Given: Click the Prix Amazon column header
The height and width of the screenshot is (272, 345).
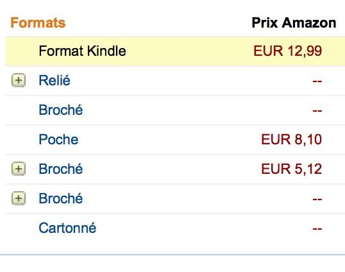Looking at the screenshot, I should 294,22.
